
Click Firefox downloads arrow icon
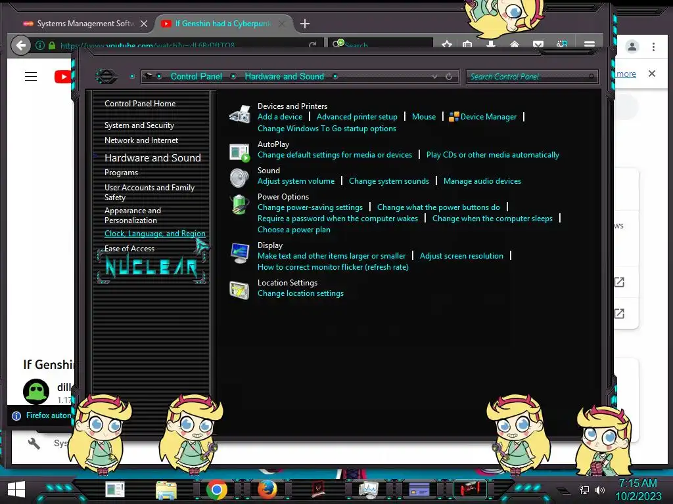pos(491,44)
